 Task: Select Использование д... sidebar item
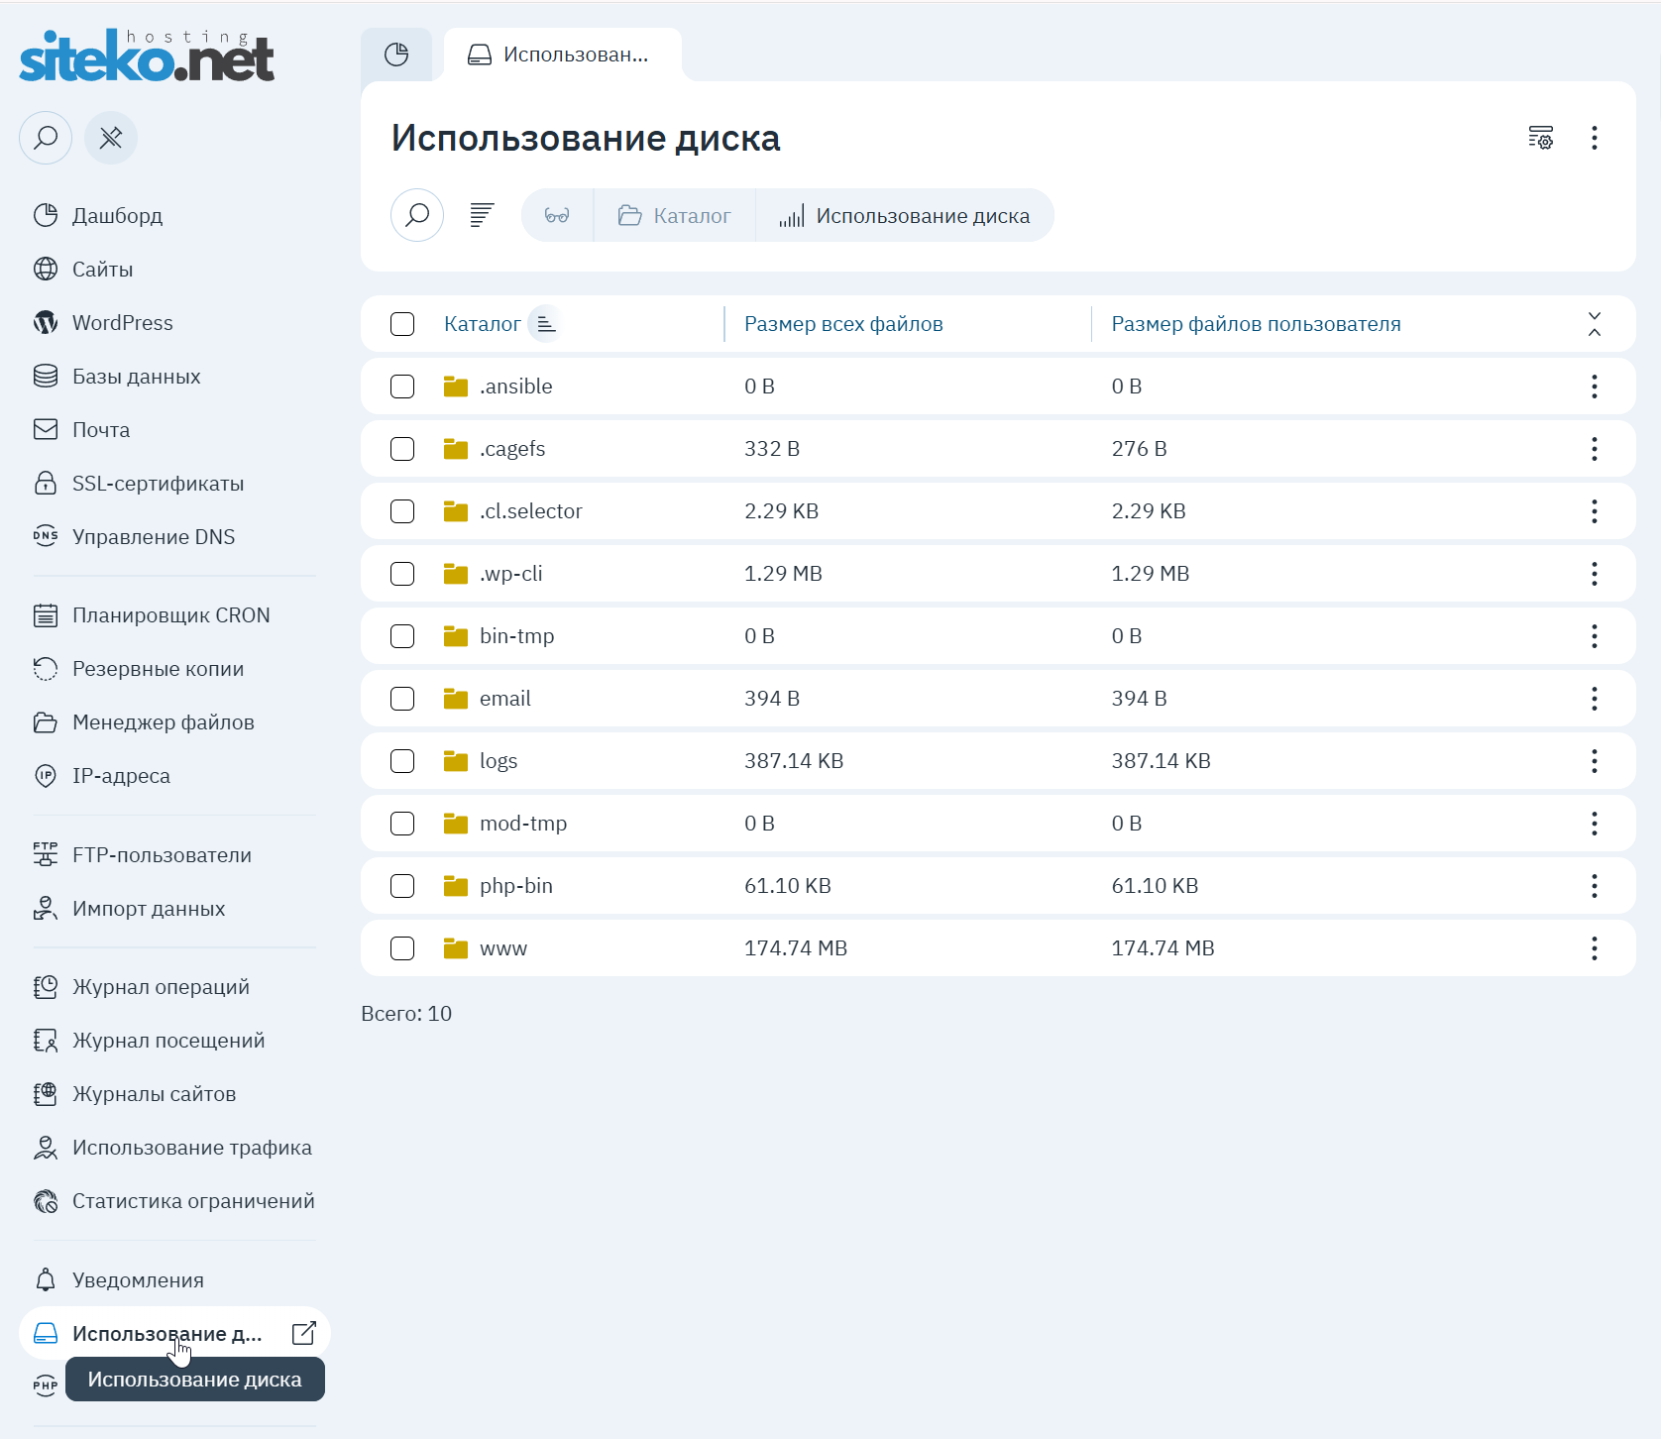(174, 1333)
